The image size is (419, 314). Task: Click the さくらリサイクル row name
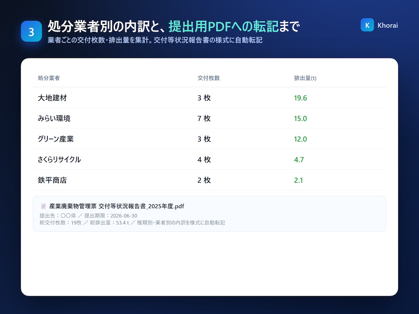pos(59,160)
